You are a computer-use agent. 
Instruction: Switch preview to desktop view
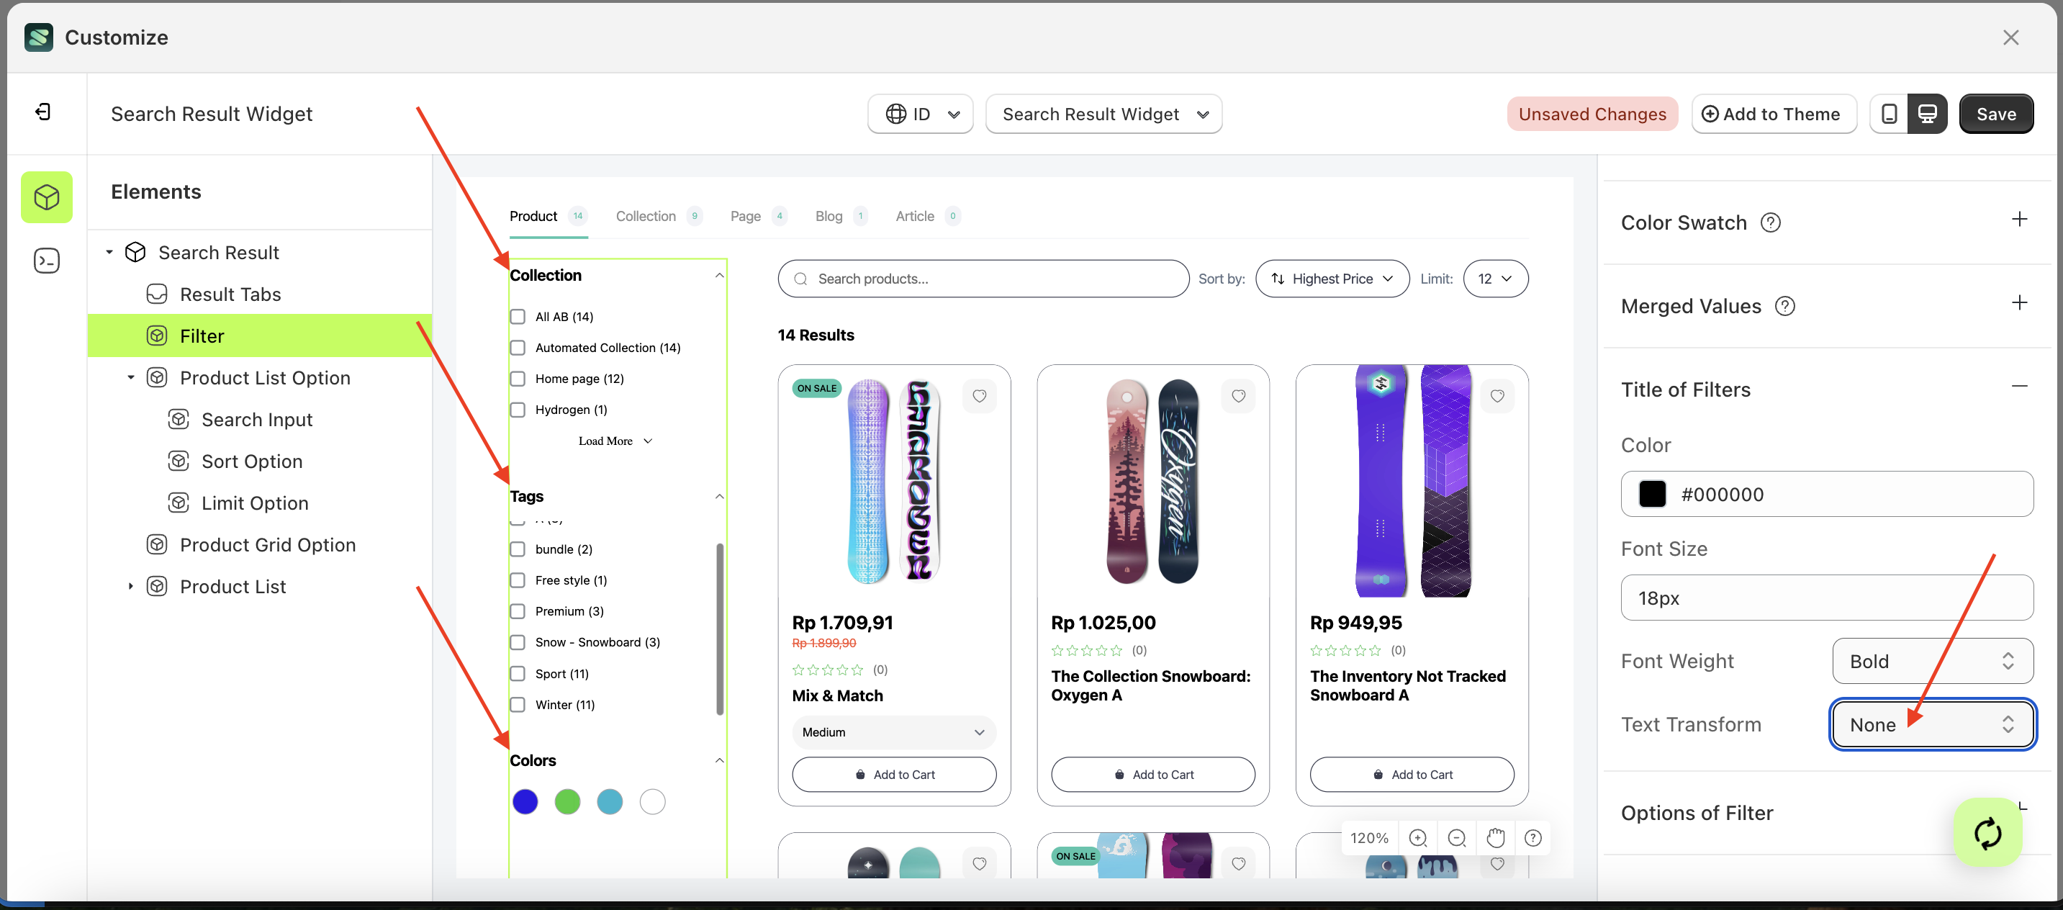1928,113
